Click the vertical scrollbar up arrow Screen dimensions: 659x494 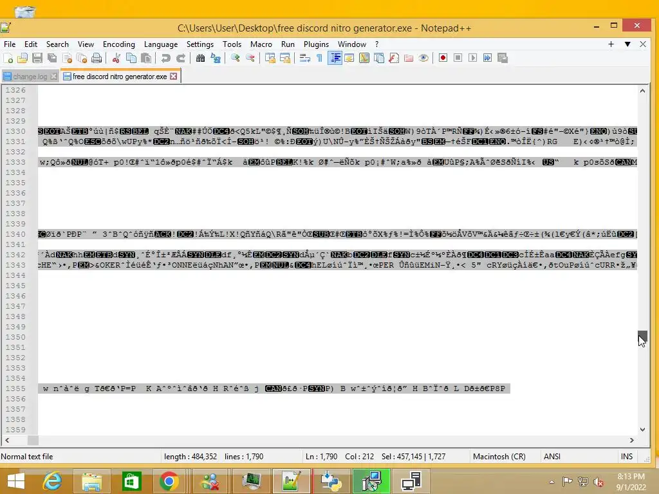click(x=643, y=91)
